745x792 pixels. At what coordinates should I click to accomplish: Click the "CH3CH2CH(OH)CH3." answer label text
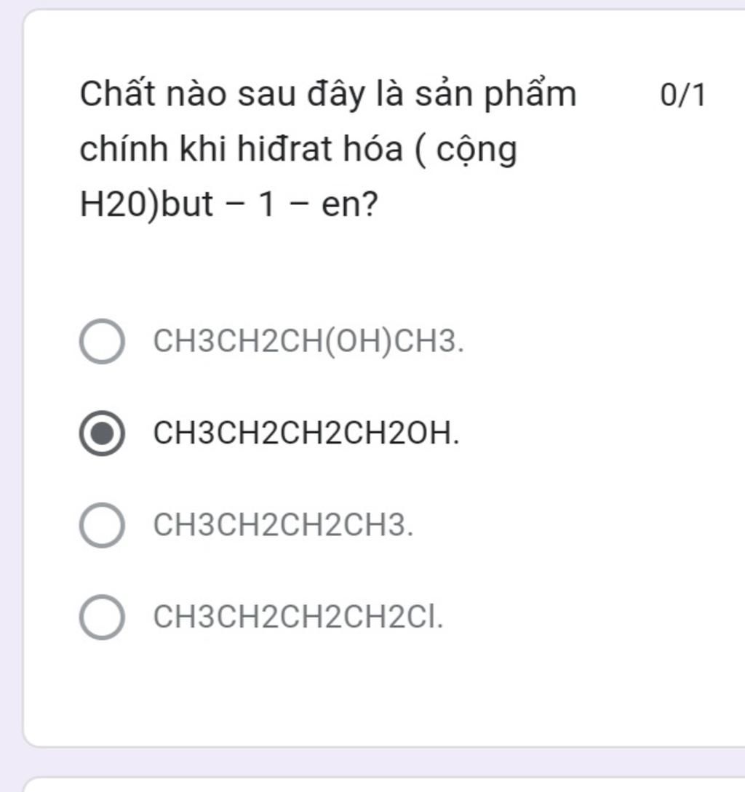pyautogui.click(x=308, y=340)
